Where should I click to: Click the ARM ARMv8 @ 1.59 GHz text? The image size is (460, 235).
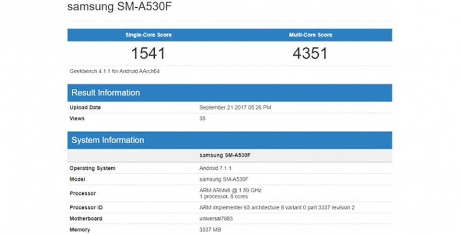[230, 190]
